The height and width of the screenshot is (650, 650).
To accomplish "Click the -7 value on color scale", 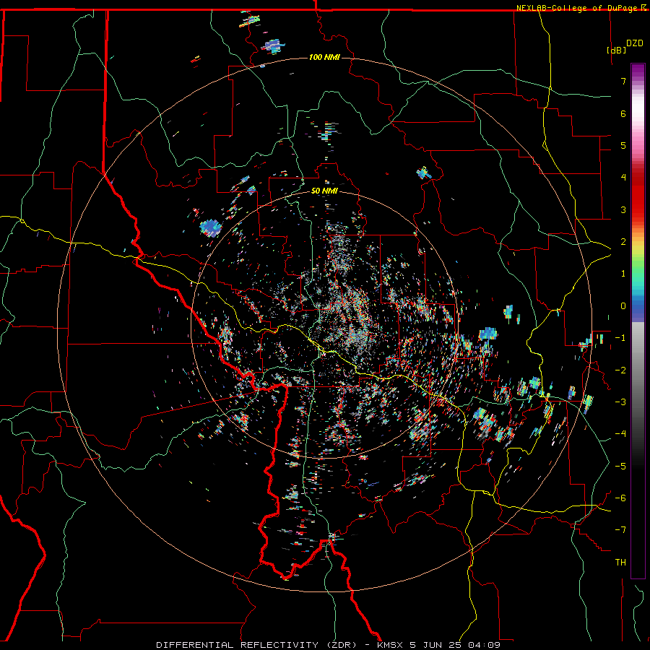I will (620, 530).
